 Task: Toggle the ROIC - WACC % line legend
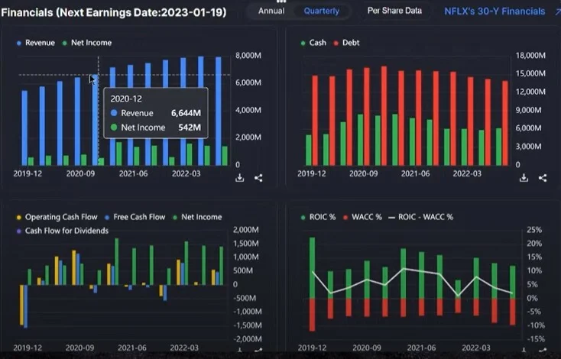(x=420, y=217)
